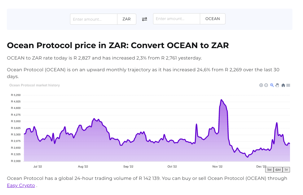Click the Ocean Protocol price page heading
The height and width of the screenshot is (195, 303).
(118, 46)
